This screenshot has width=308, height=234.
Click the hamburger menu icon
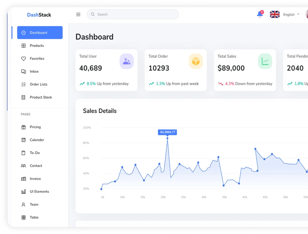(x=78, y=14)
